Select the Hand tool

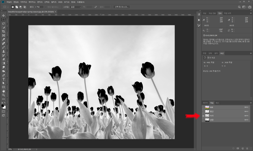[x=3, y=91]
